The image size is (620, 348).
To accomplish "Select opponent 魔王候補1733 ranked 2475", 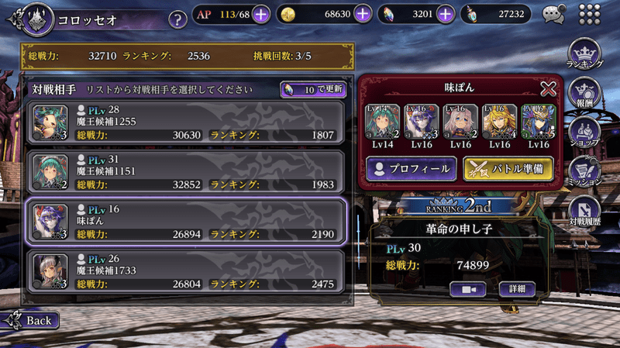I will pyautogui.click(x=185, y=272).
